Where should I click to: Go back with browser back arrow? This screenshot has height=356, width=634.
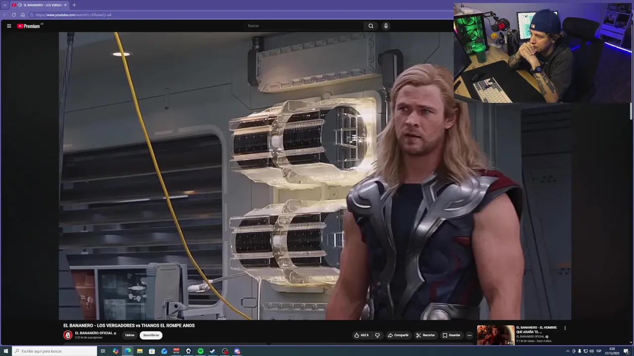(5, 15)
